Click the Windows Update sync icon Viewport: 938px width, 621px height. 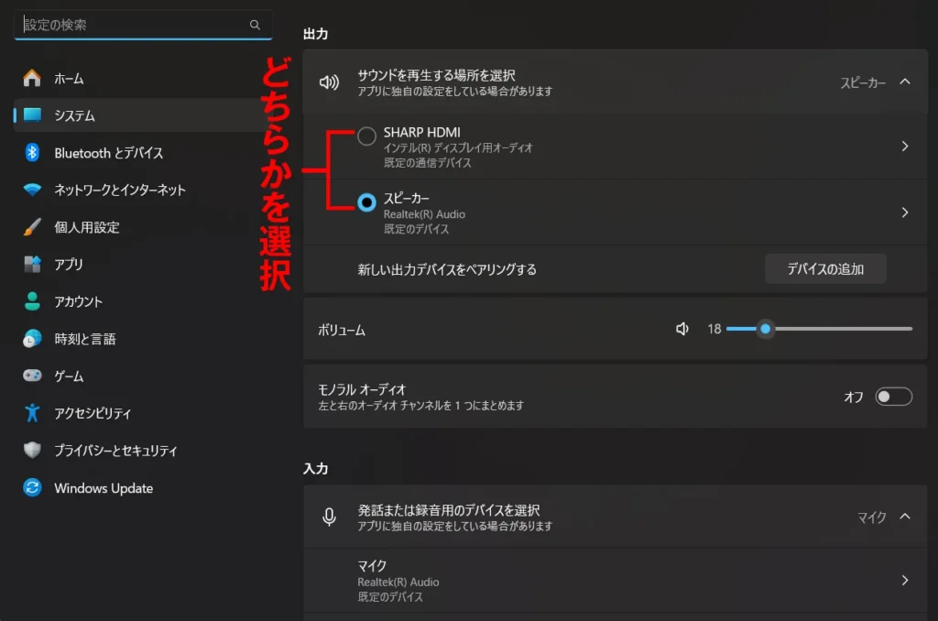pos(32,488)
